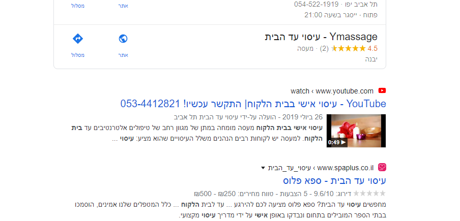Click the grey star rating under Spa Plus
The height and width of the screenshot is (221, 460).
pos(369,194)
